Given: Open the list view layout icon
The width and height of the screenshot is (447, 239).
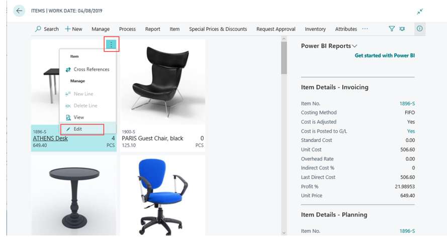Looking at the screenshot, I should (402, 29).
